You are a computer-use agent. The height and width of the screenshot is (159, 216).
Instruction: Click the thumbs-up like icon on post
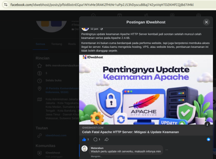click(x=84, y=139)
